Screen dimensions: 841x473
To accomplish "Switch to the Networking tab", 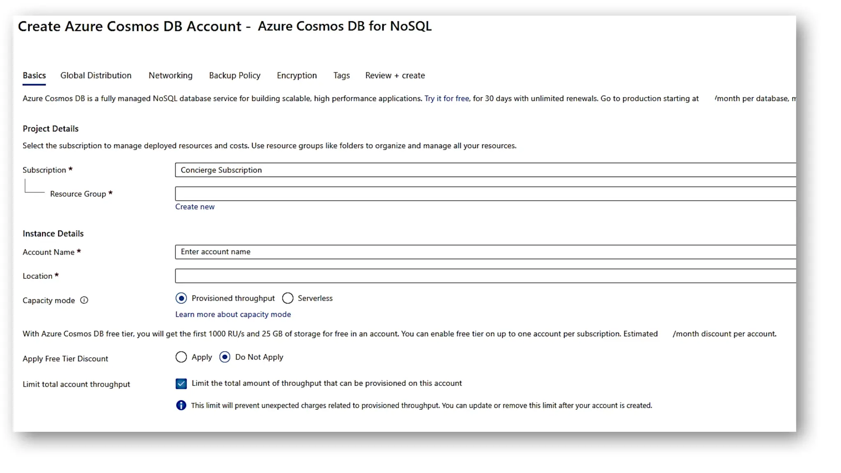I will pyautogui.click(x=170, y=76).
